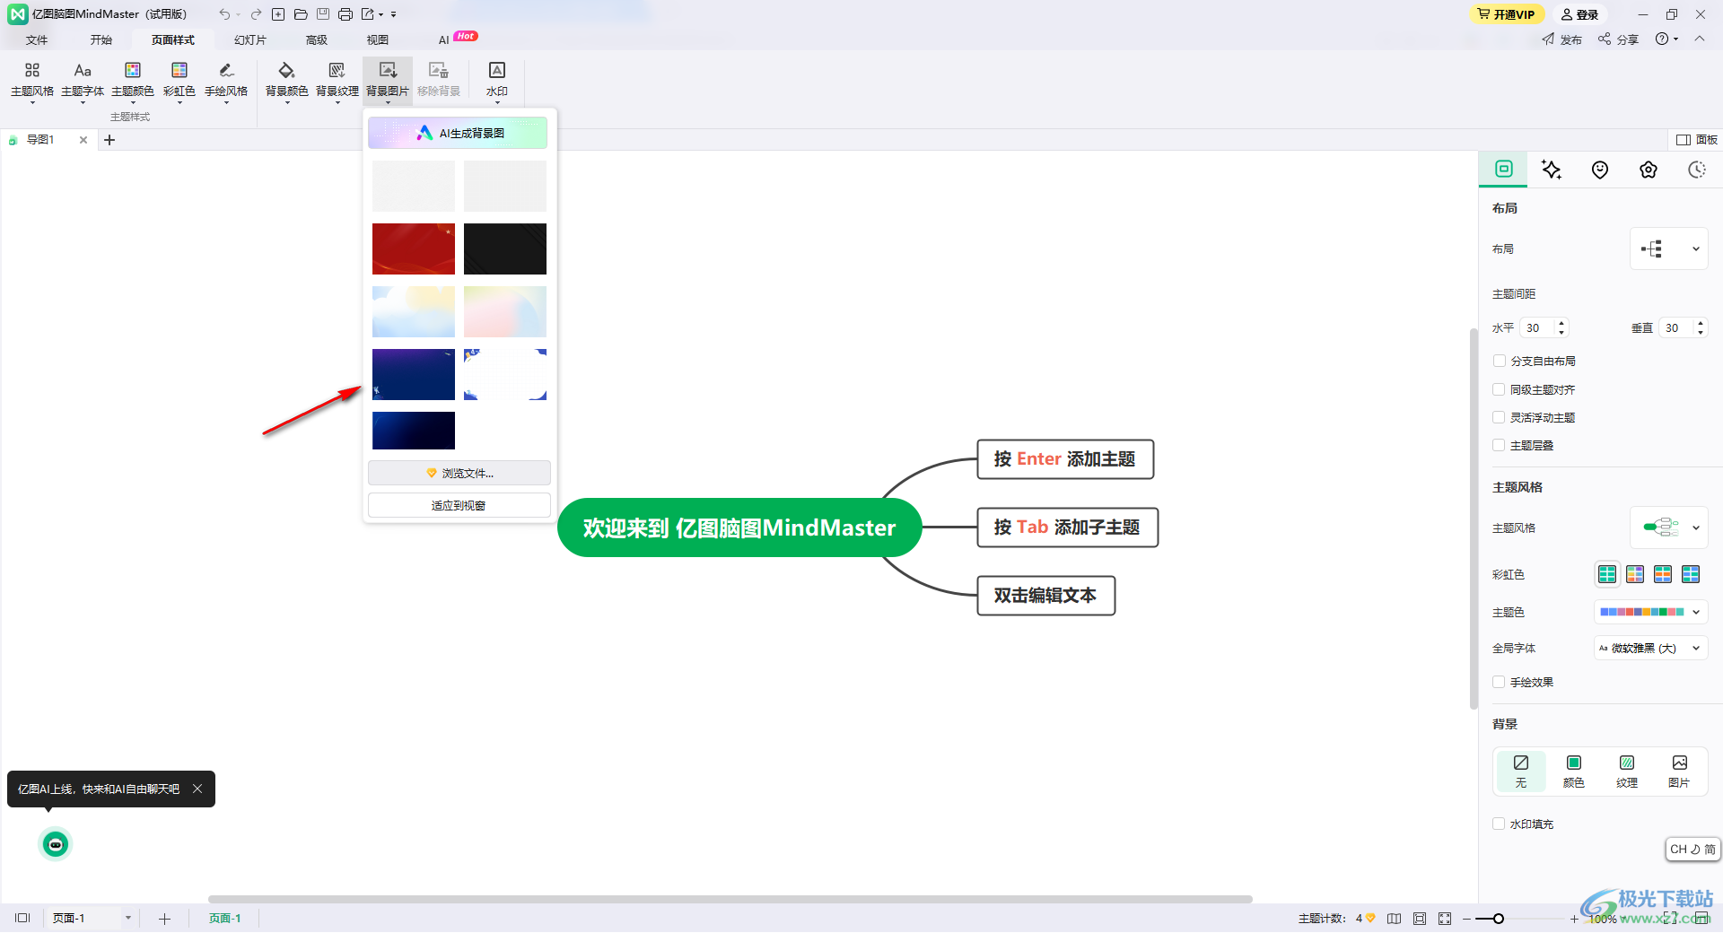Viewport: 1723px width, 933px height.
Task: Choose the black background thumbnail
Action: click(x=505, y=249)
